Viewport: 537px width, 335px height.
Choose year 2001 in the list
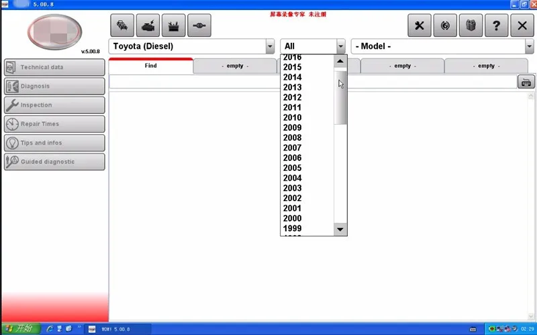point(292,208)
